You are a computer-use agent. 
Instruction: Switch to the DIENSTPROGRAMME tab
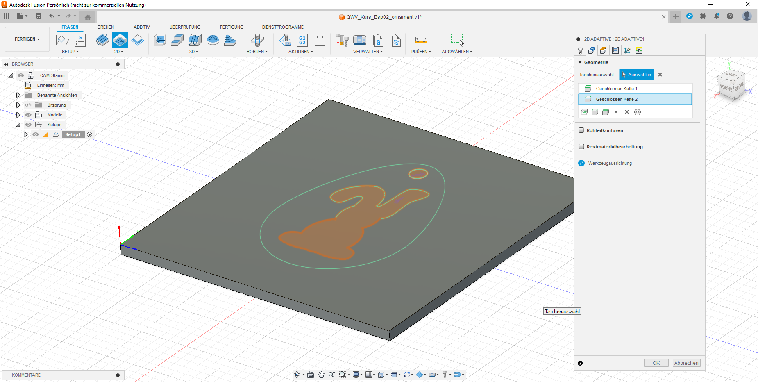click(283, 27)
